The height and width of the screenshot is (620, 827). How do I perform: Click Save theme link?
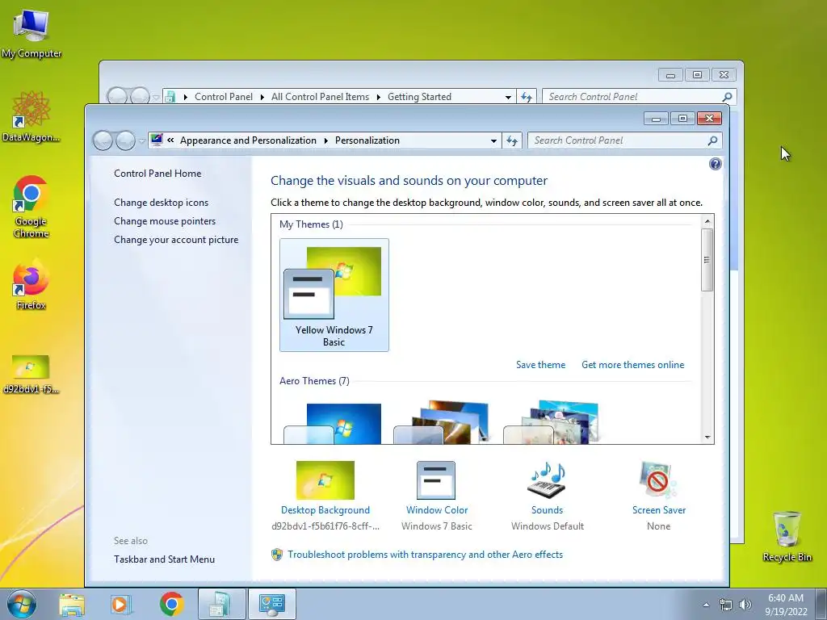[540, 365]
